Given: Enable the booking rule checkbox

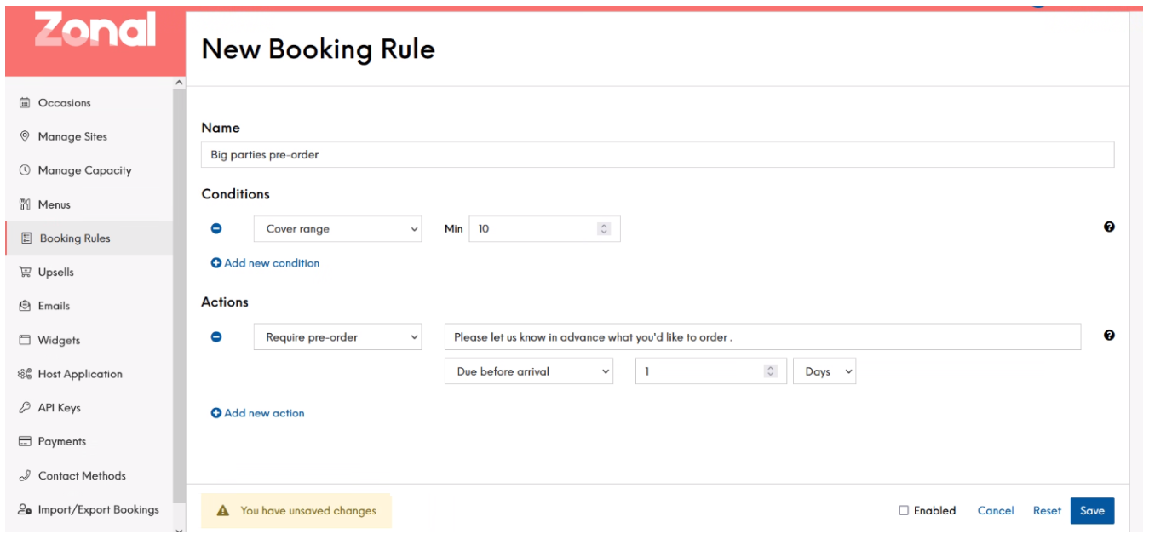Looking at the screenshot, I should (904, 511).
